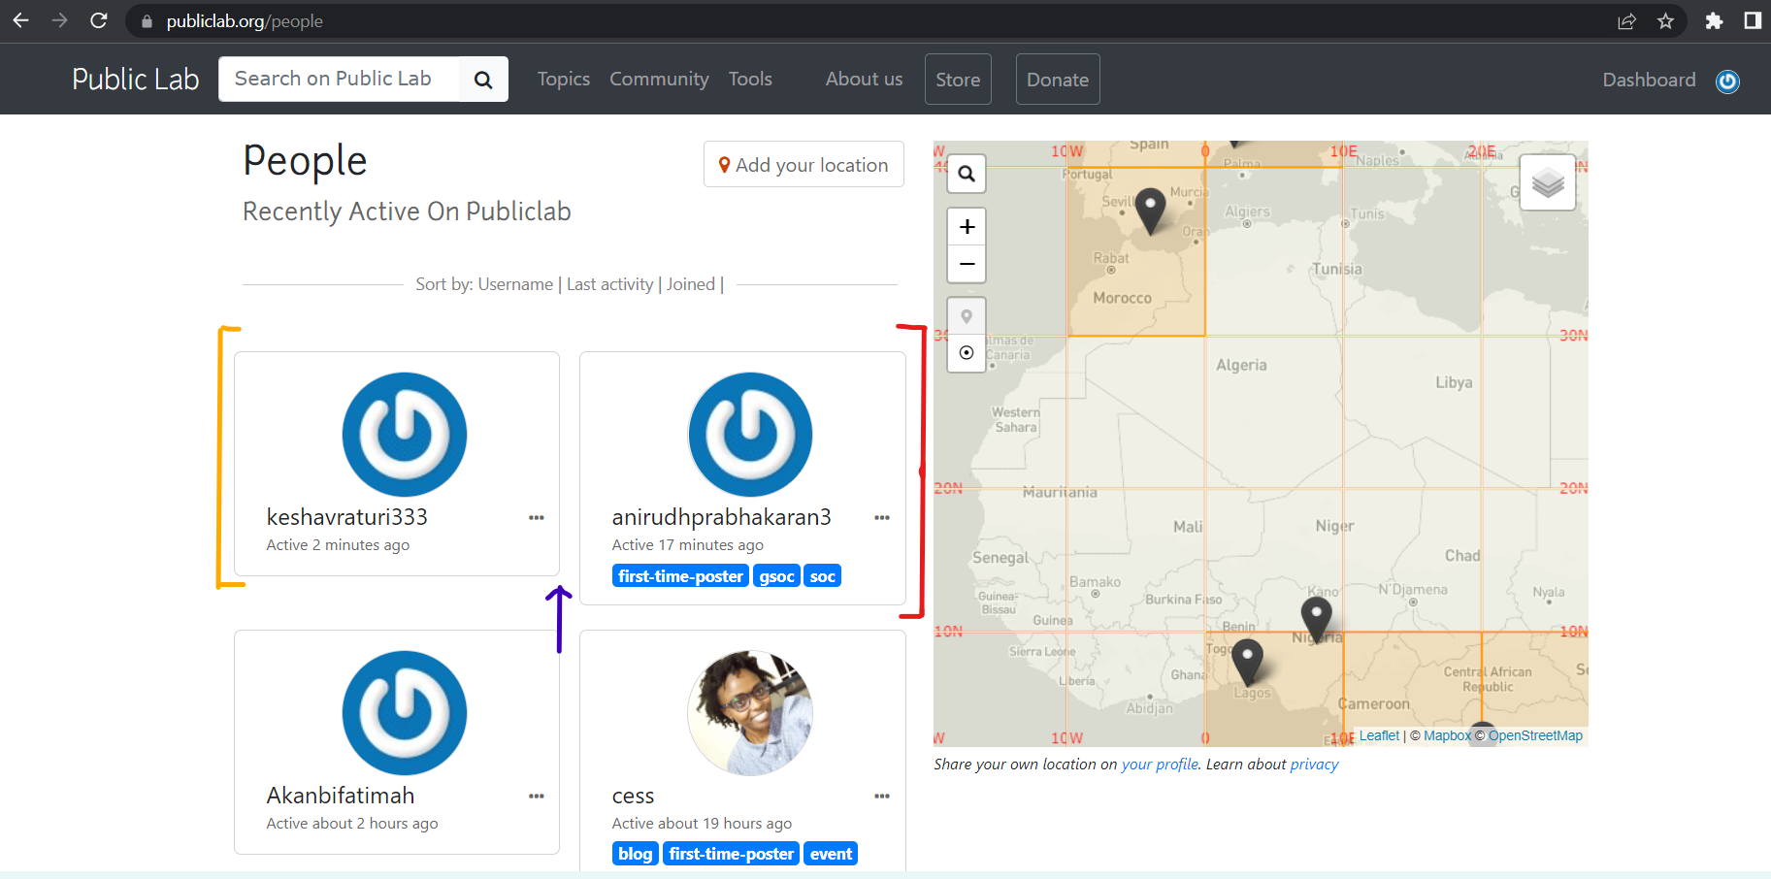Open the your profile link
This screenshot has height=879, width=1771.
click(1160, 765)
